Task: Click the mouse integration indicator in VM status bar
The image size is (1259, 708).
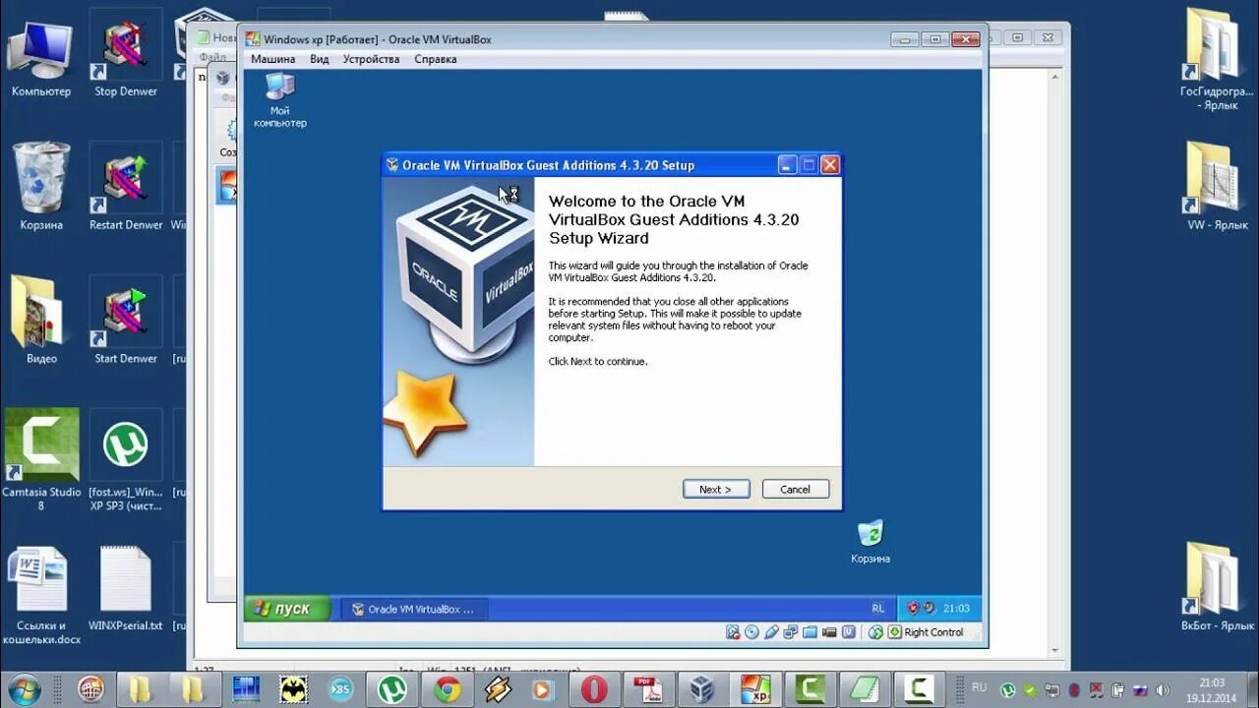Action: (875, 632)
